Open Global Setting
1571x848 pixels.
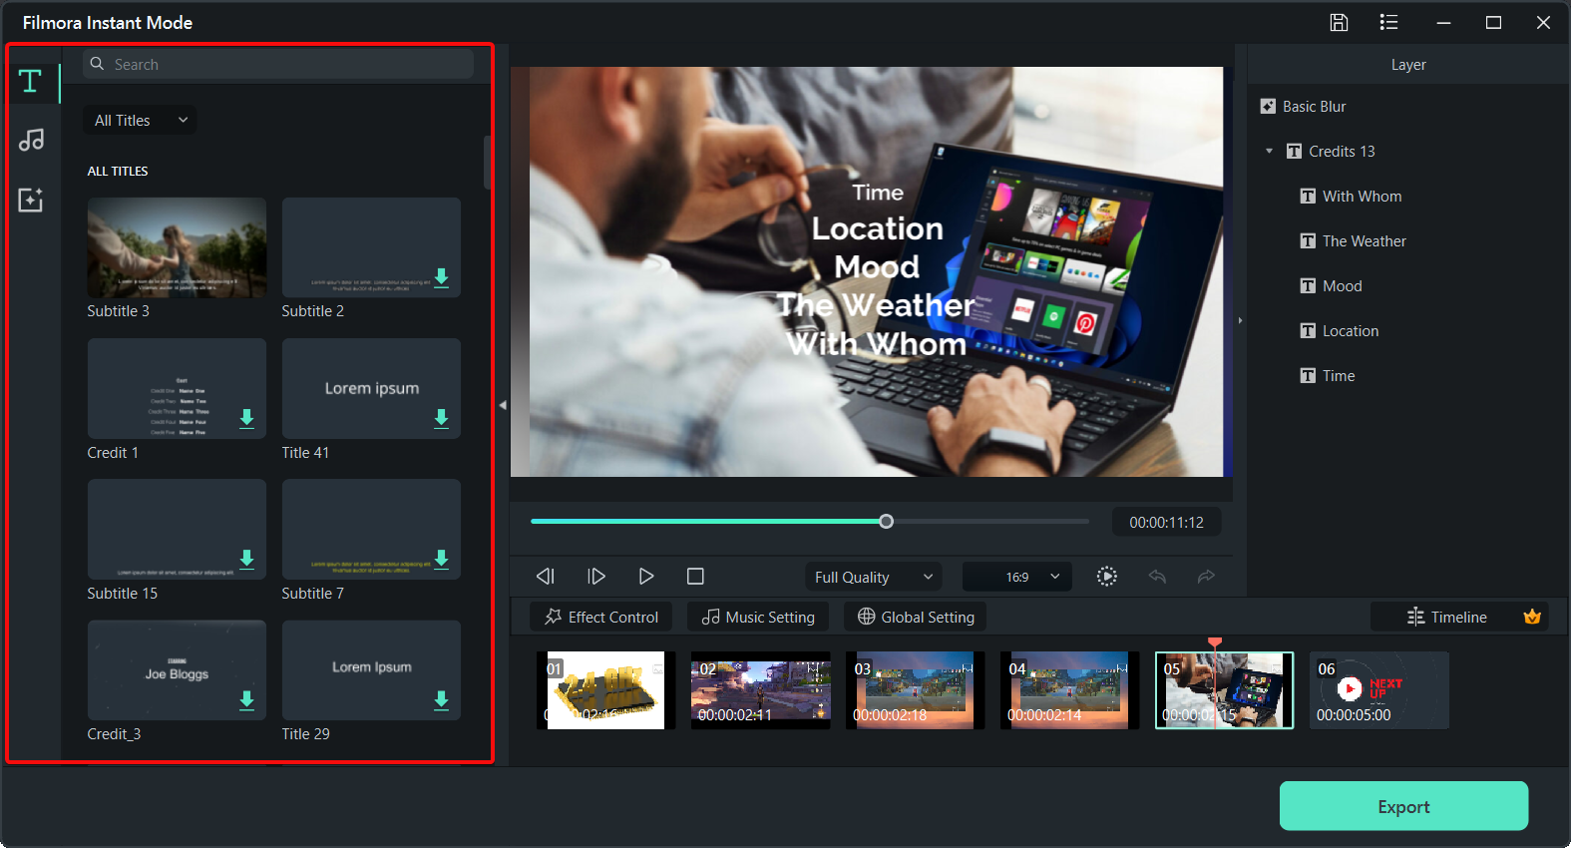pos(916,617)
